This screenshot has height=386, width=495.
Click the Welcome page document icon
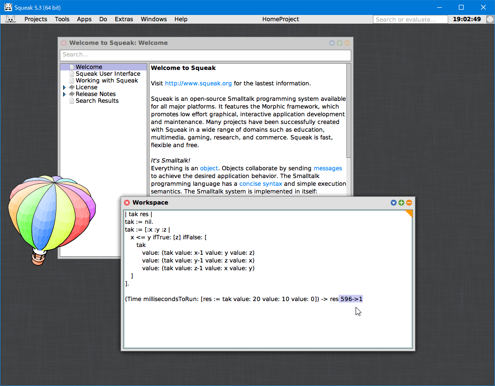click(72, 67)
